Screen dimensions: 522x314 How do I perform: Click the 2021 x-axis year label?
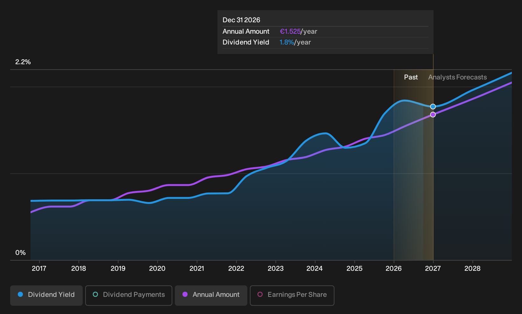click(197, 269)
